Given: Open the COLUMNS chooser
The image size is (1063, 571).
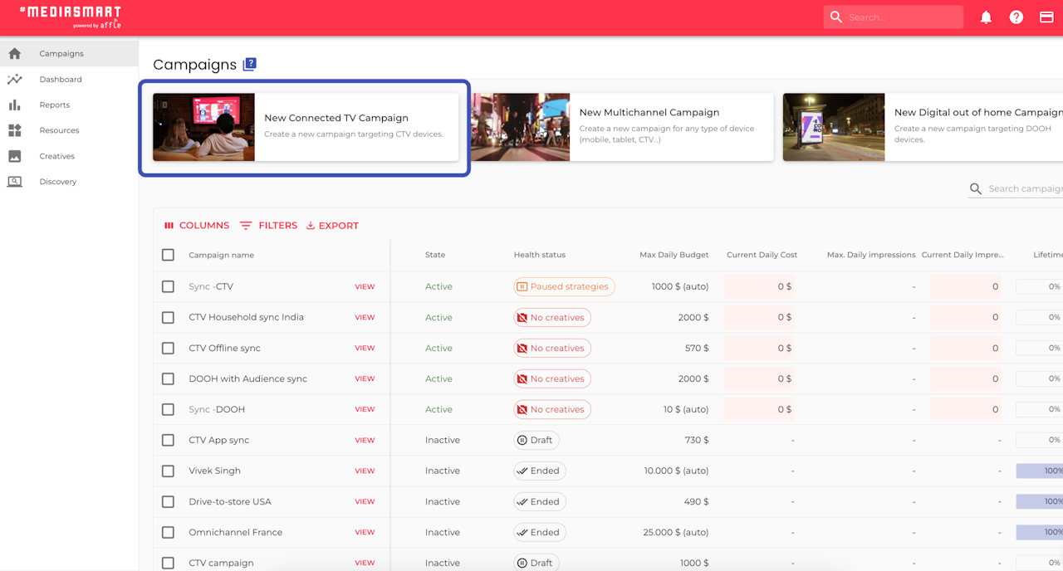Looking at the screenshot, I should pyautogui.click(x=196, y=226).
